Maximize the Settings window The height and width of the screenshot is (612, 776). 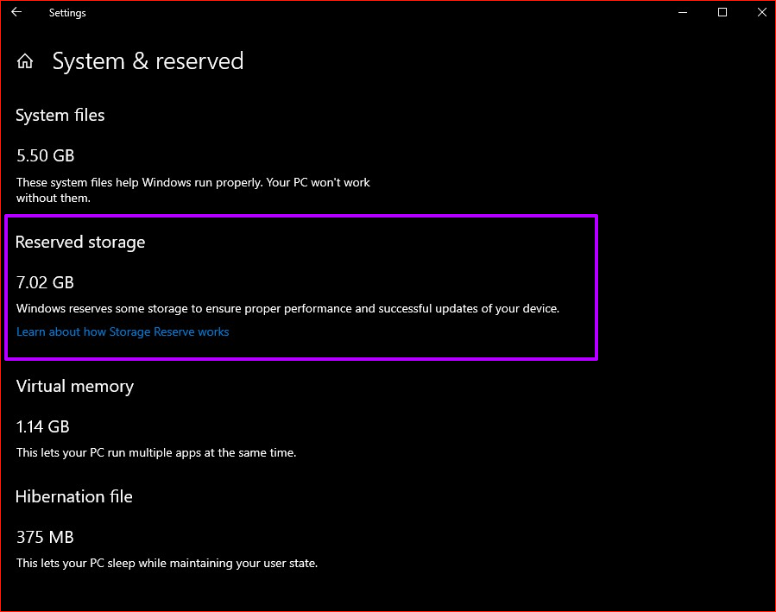pos(722,13)
